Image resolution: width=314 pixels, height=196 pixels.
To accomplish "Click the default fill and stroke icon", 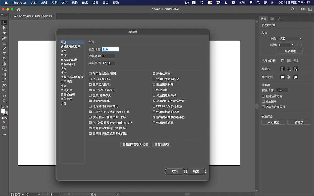I will click(2, 106).
